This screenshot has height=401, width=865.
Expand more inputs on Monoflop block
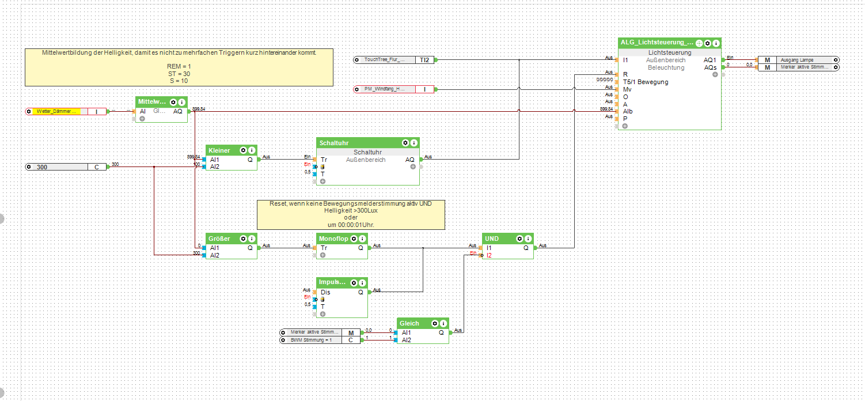pyautogui.click(x=323, y=255)
